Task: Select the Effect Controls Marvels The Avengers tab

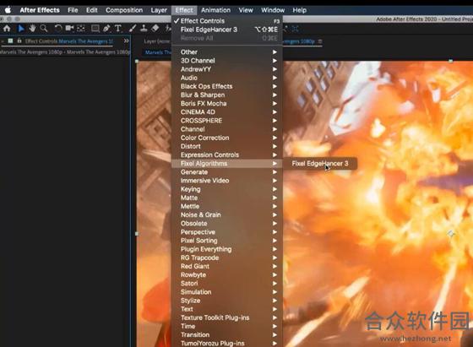Action: click(x=69, y=41)
